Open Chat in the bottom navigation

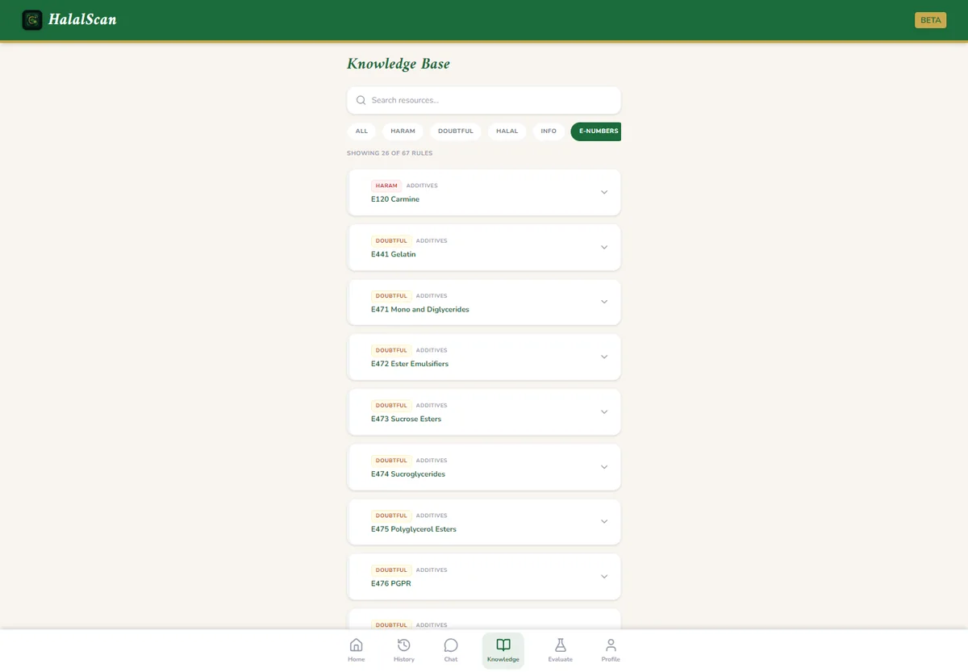pyautogui.click(x=451, y=650)
